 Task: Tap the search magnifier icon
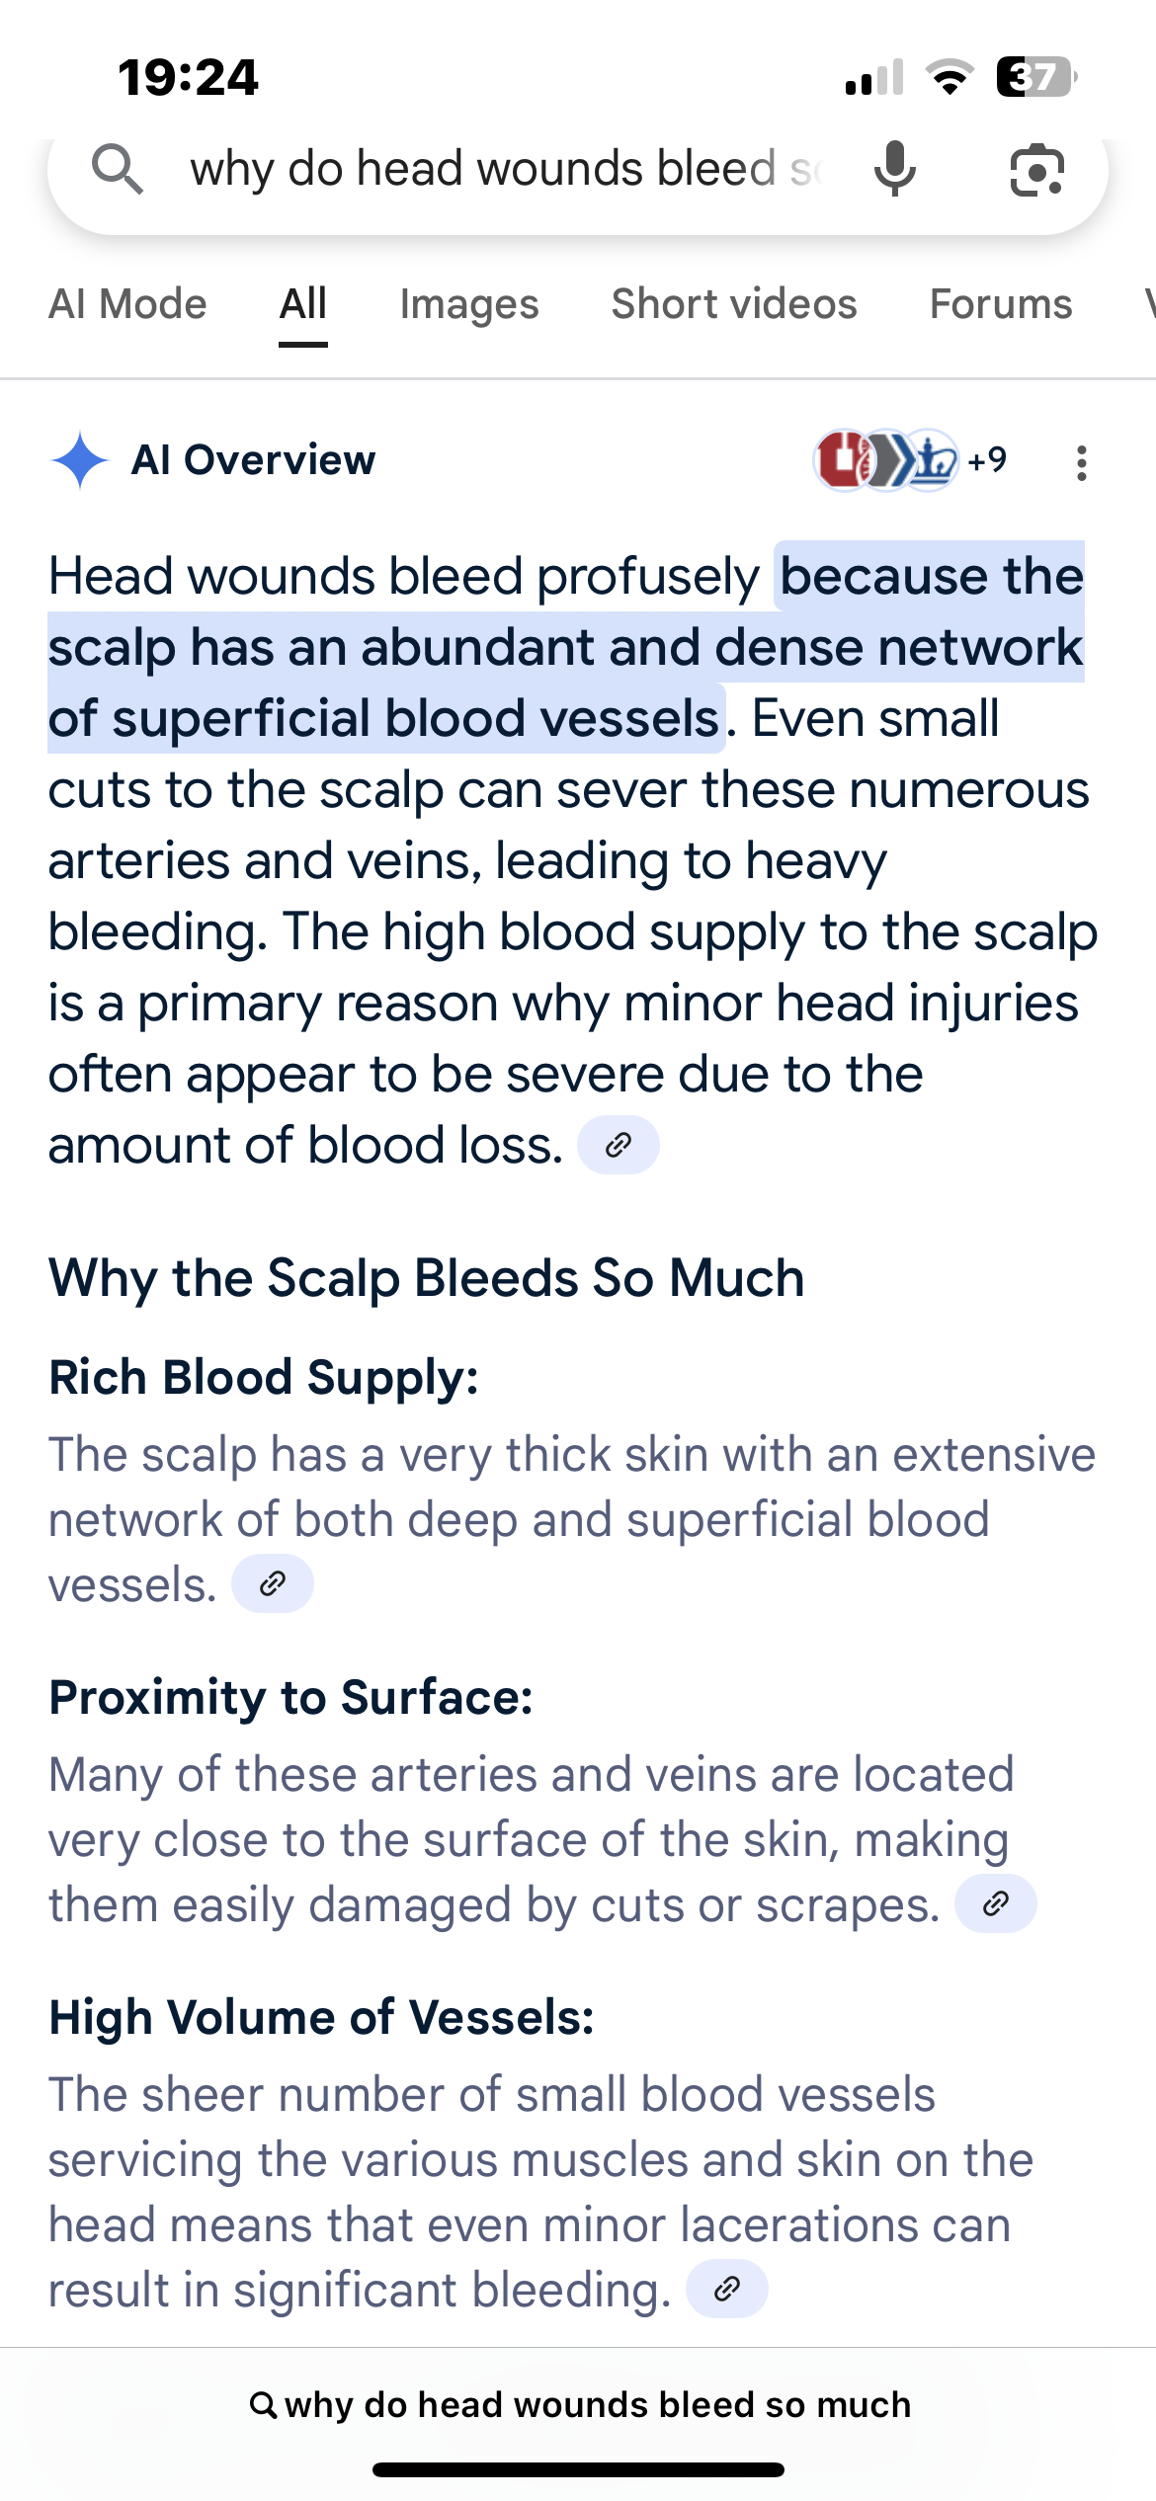[118, 169]
